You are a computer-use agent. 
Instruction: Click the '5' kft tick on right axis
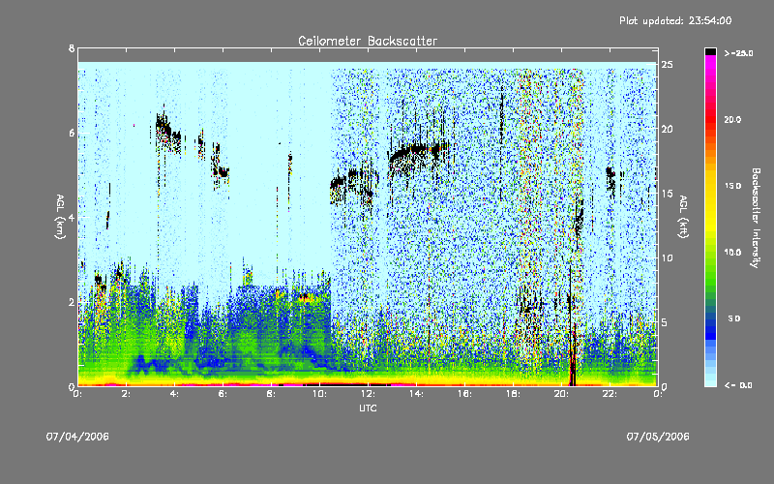(x=665, y=322)
